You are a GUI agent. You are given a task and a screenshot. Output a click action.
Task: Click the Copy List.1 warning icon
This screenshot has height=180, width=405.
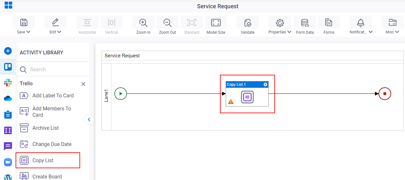pos(231,102)
